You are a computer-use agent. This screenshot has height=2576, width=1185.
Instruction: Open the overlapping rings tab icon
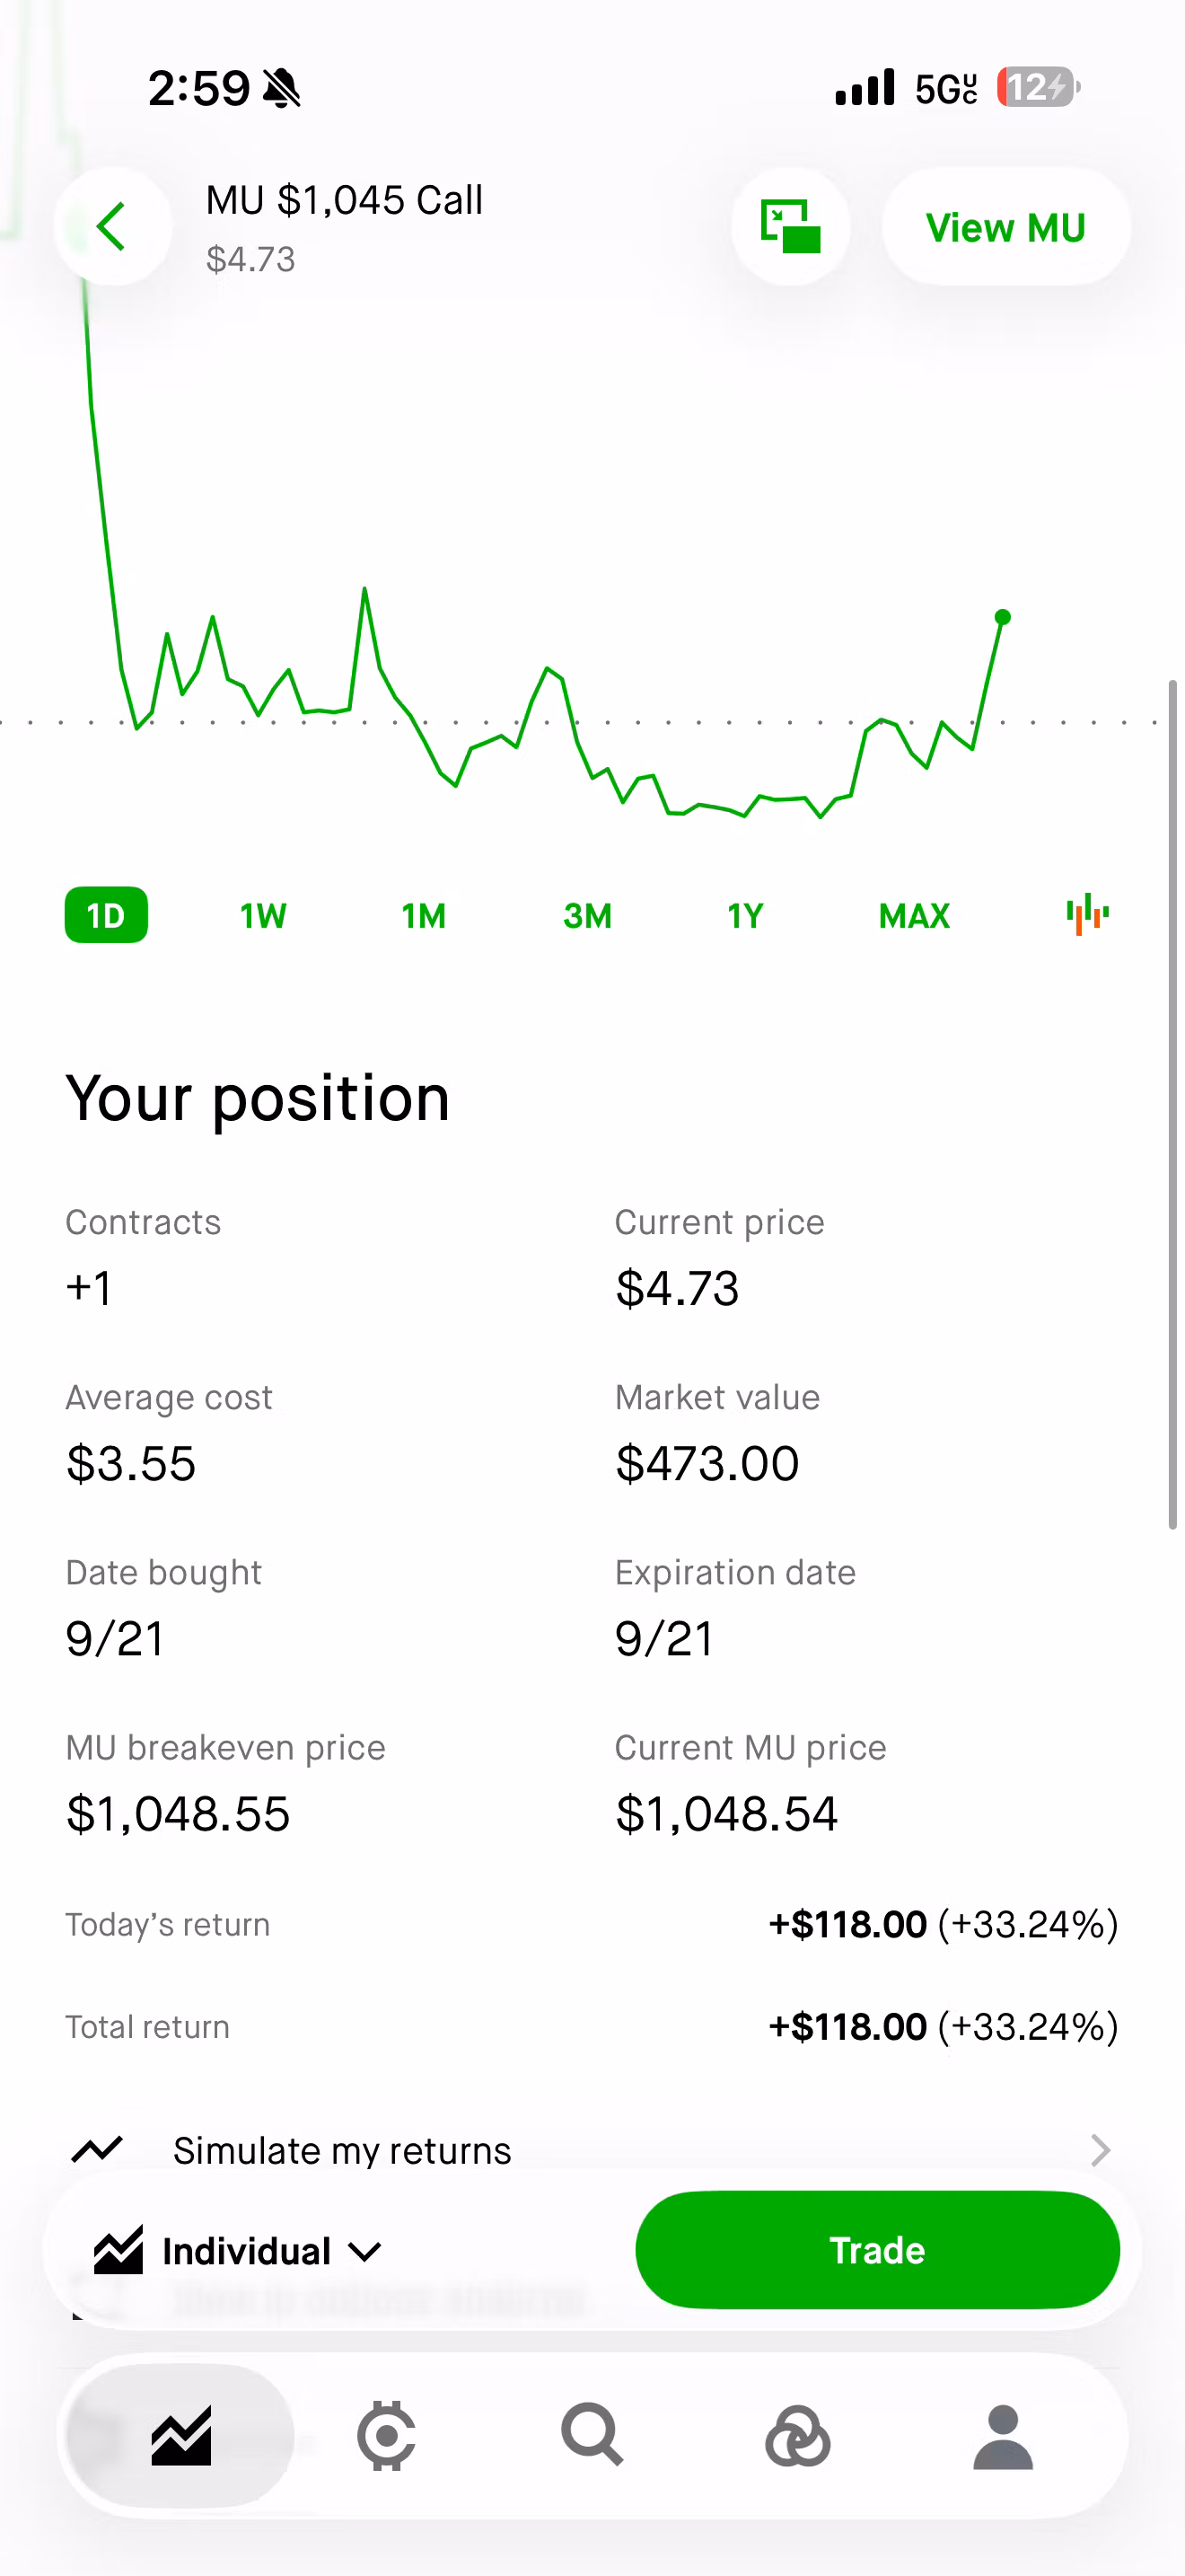[797, 2436]
